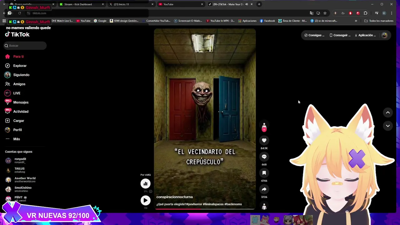Image resolution: width=400 pixels, height=225 pixels.
Task: Open the Screencast-O-Matic bookmark
Action: pos(188,21)
